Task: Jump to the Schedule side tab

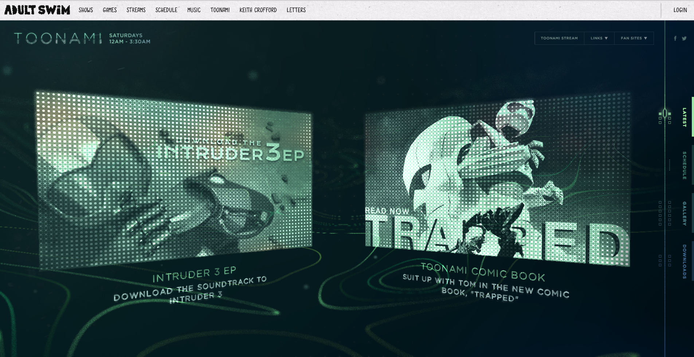Action: (x=685, y=165)
